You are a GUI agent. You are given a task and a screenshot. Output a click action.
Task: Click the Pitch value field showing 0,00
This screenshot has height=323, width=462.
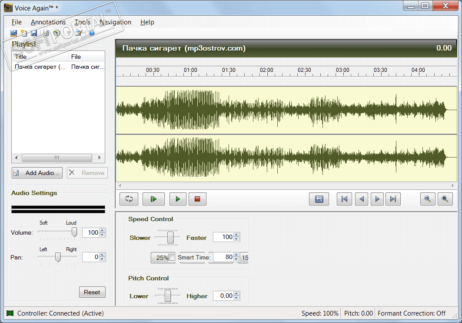pos(224,296)
